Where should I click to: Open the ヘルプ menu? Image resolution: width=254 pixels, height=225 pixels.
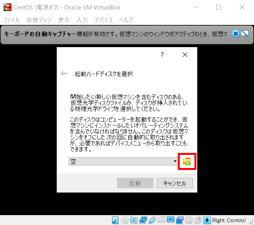pyautogui.click(x=126, y=20)
